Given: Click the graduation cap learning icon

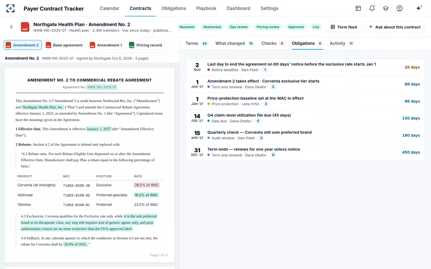Looking at the screenshot, I should click(x=386, y=8).
